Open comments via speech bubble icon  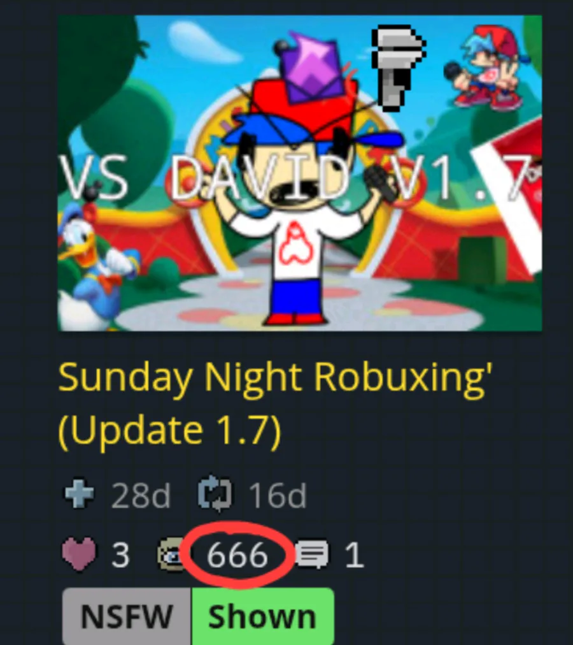pos(312,554)
